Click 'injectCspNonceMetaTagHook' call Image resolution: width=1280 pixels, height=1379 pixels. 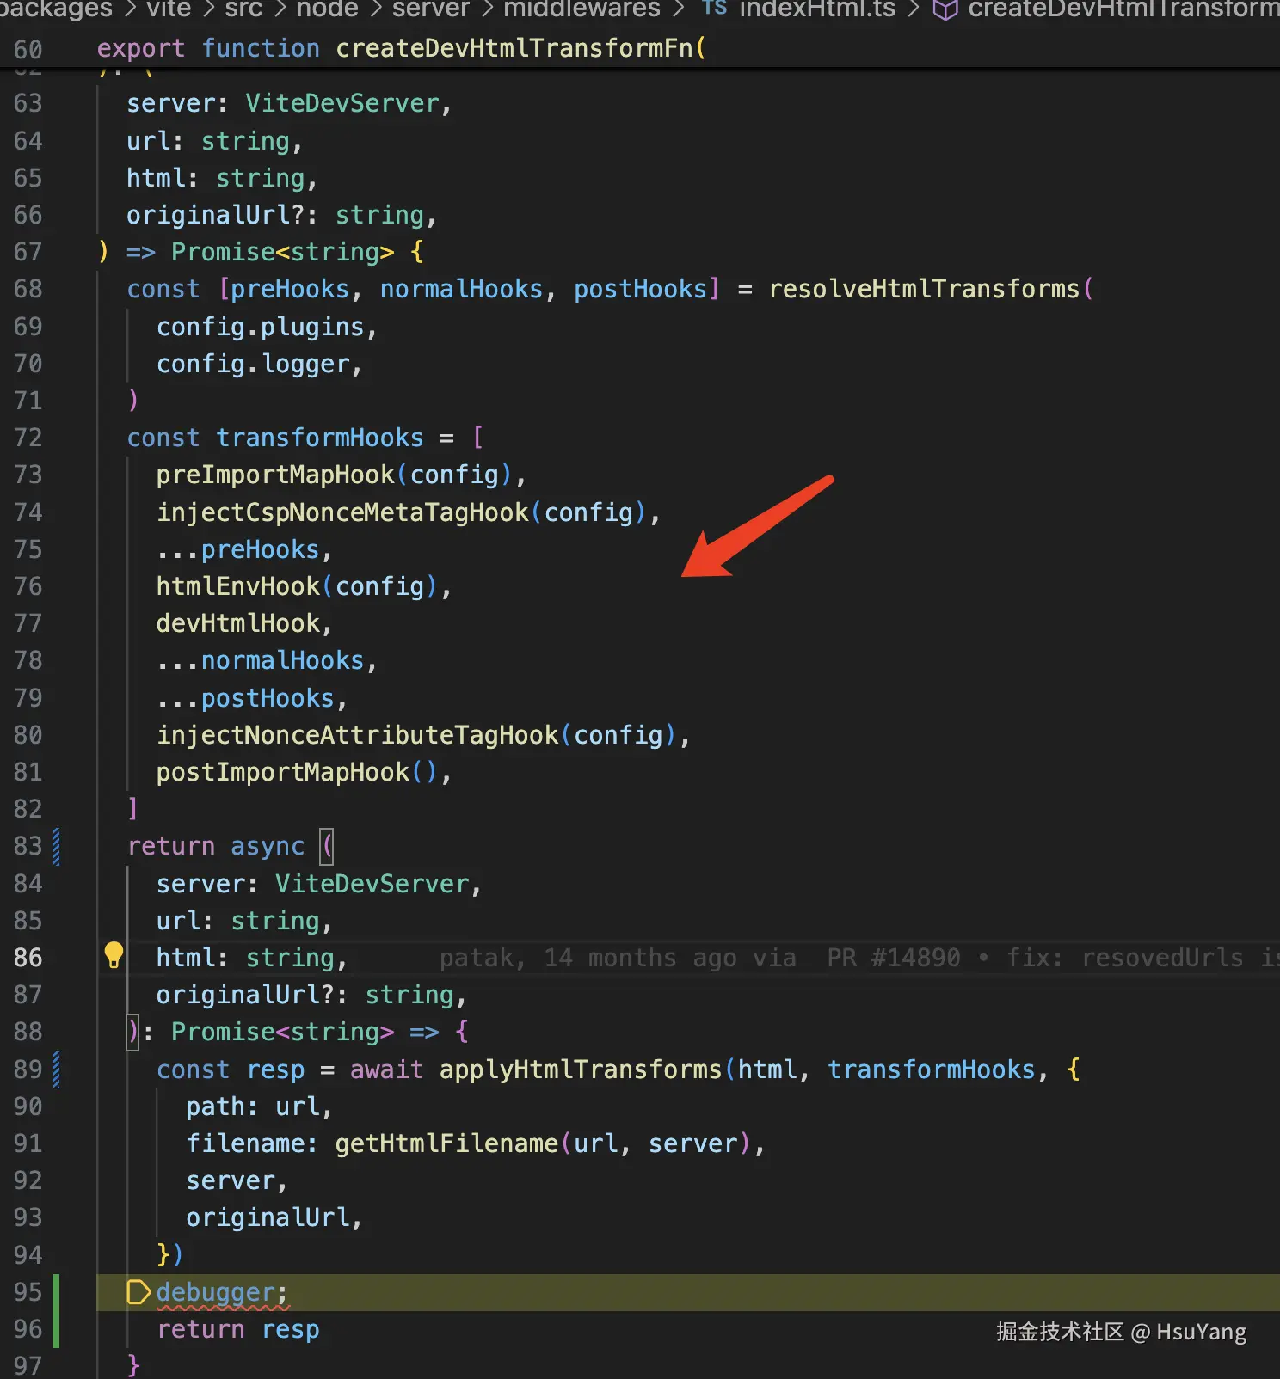(x=342, y=512)
